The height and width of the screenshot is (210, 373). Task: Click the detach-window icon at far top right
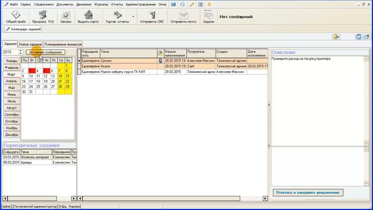pyautogui.click(x=367, y=37)
